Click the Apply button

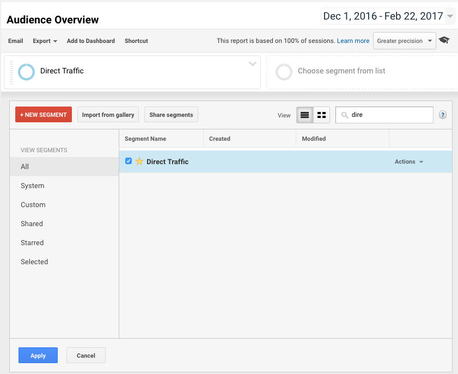pos(38,356)
